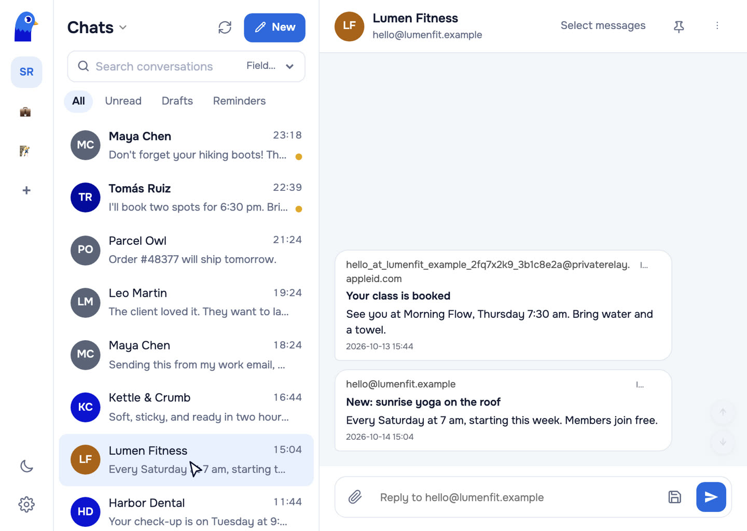Open the blue bird app logo
Image resolution: width=747 pixels, height=531 pixels.
pos(26,26)
